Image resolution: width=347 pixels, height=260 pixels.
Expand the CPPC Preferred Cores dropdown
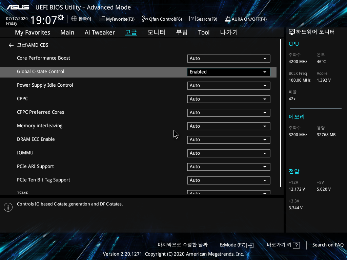229,113
